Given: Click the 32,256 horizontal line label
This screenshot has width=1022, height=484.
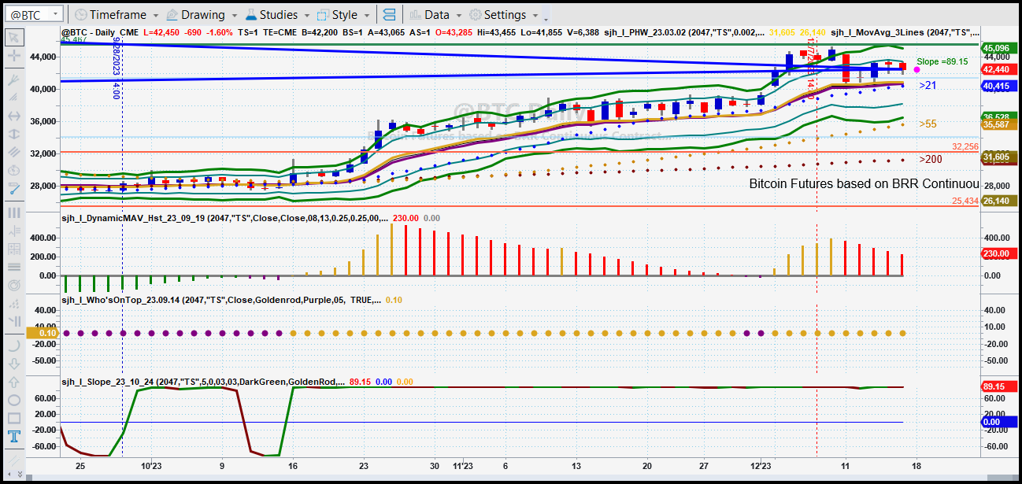Looking at the screenshot, I should point(965,146).
